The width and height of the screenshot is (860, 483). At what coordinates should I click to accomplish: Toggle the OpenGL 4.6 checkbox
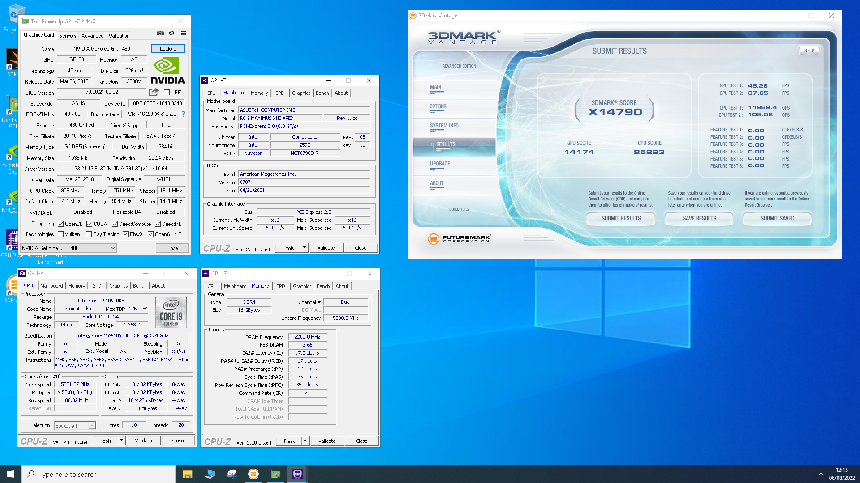150,234
